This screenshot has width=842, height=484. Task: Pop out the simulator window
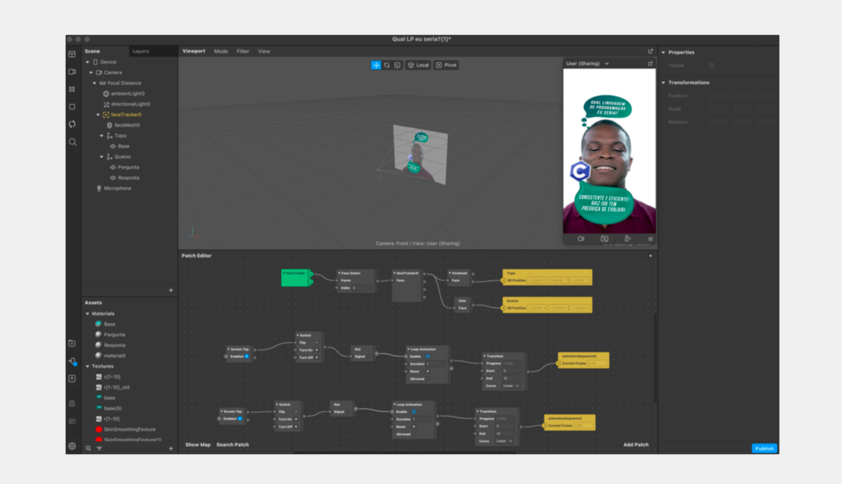(x=650, y=64)
